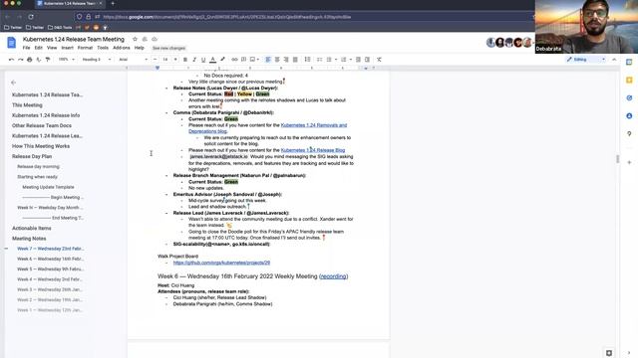638x358 pixels.
Task: Click the Numbered list icon
Action: [344, 60]
